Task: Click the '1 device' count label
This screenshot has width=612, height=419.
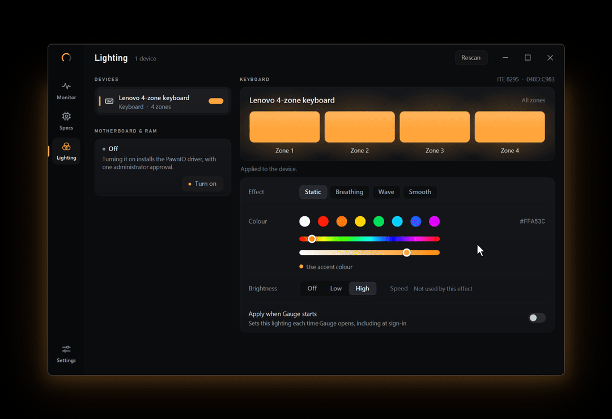Action: (146, 58)
